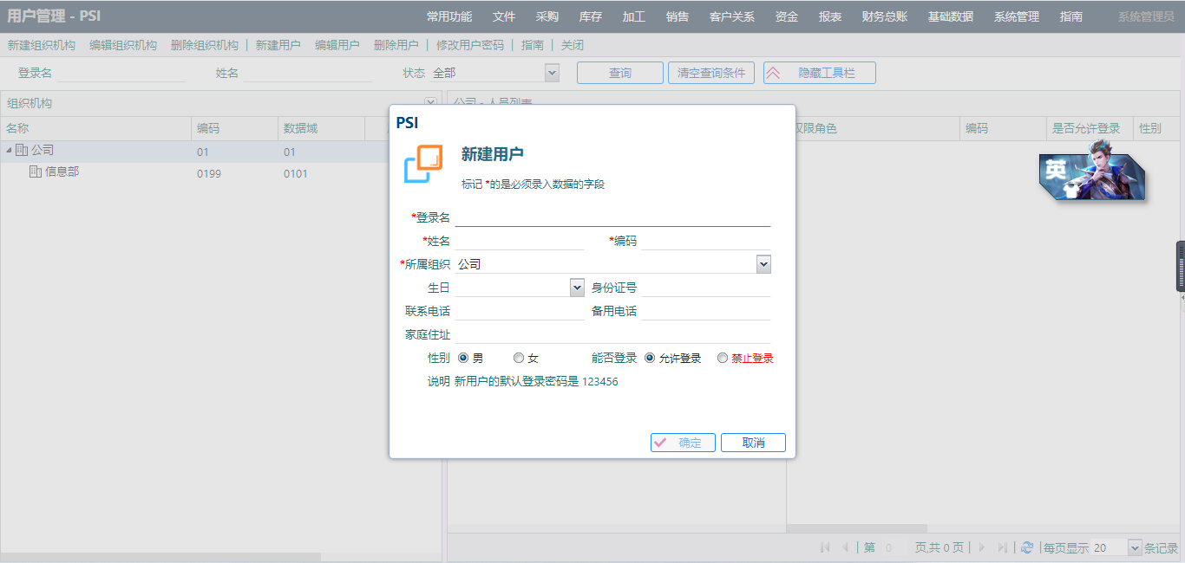
Task: Open the 文件 menu
Action: click(504, 16)
